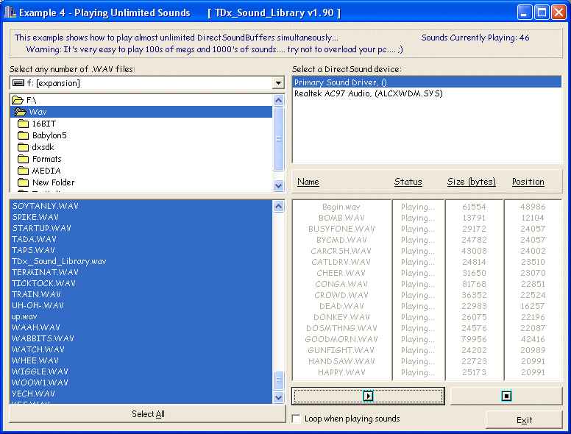The image size is (571, 434).
Task: Select YECH.WAV file
Action: click(141, 394)
